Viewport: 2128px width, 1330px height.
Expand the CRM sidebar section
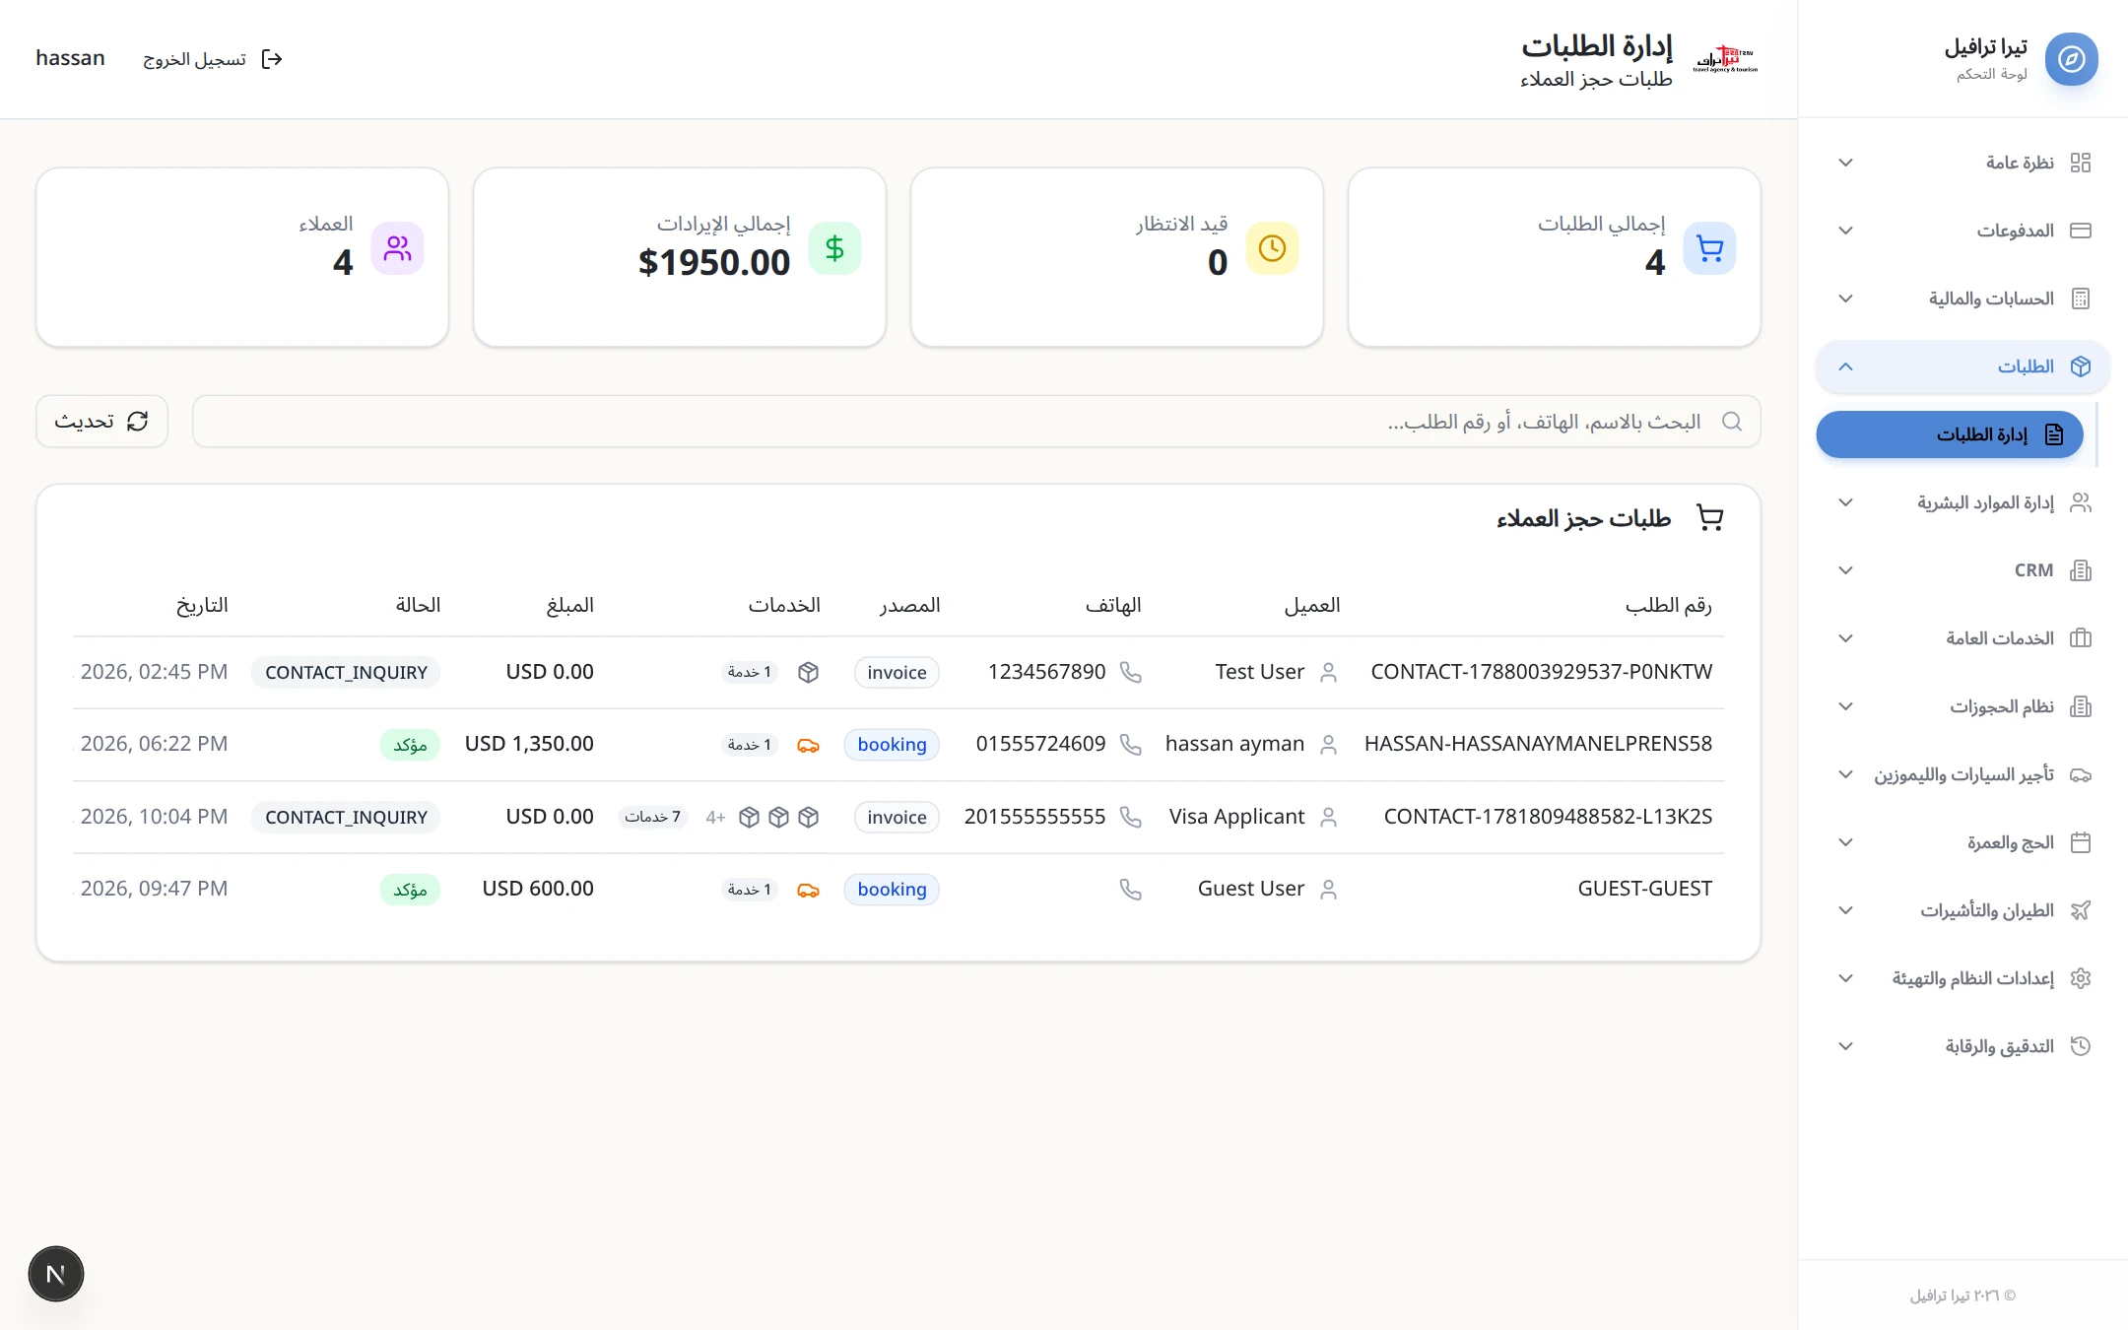tap(1962, 570)
